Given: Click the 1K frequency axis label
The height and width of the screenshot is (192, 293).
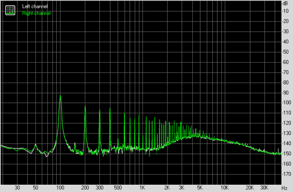Looking at the screenshot, I should coord(142,188).
